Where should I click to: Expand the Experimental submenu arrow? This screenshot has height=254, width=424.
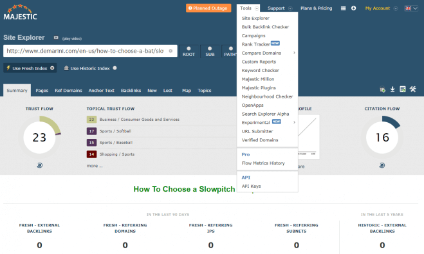[294, 122]
